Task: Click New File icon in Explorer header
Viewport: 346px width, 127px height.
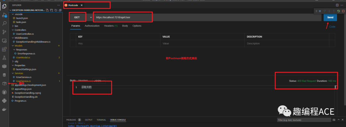Action: coord(47,10)
